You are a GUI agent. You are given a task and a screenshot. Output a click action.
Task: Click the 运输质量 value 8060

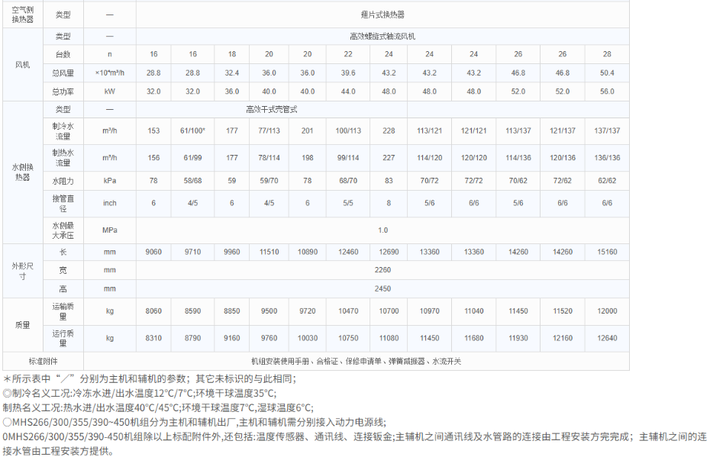153,311
